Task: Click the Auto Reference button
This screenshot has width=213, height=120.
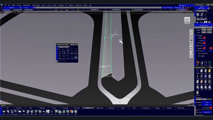Action: coord(168,8)
